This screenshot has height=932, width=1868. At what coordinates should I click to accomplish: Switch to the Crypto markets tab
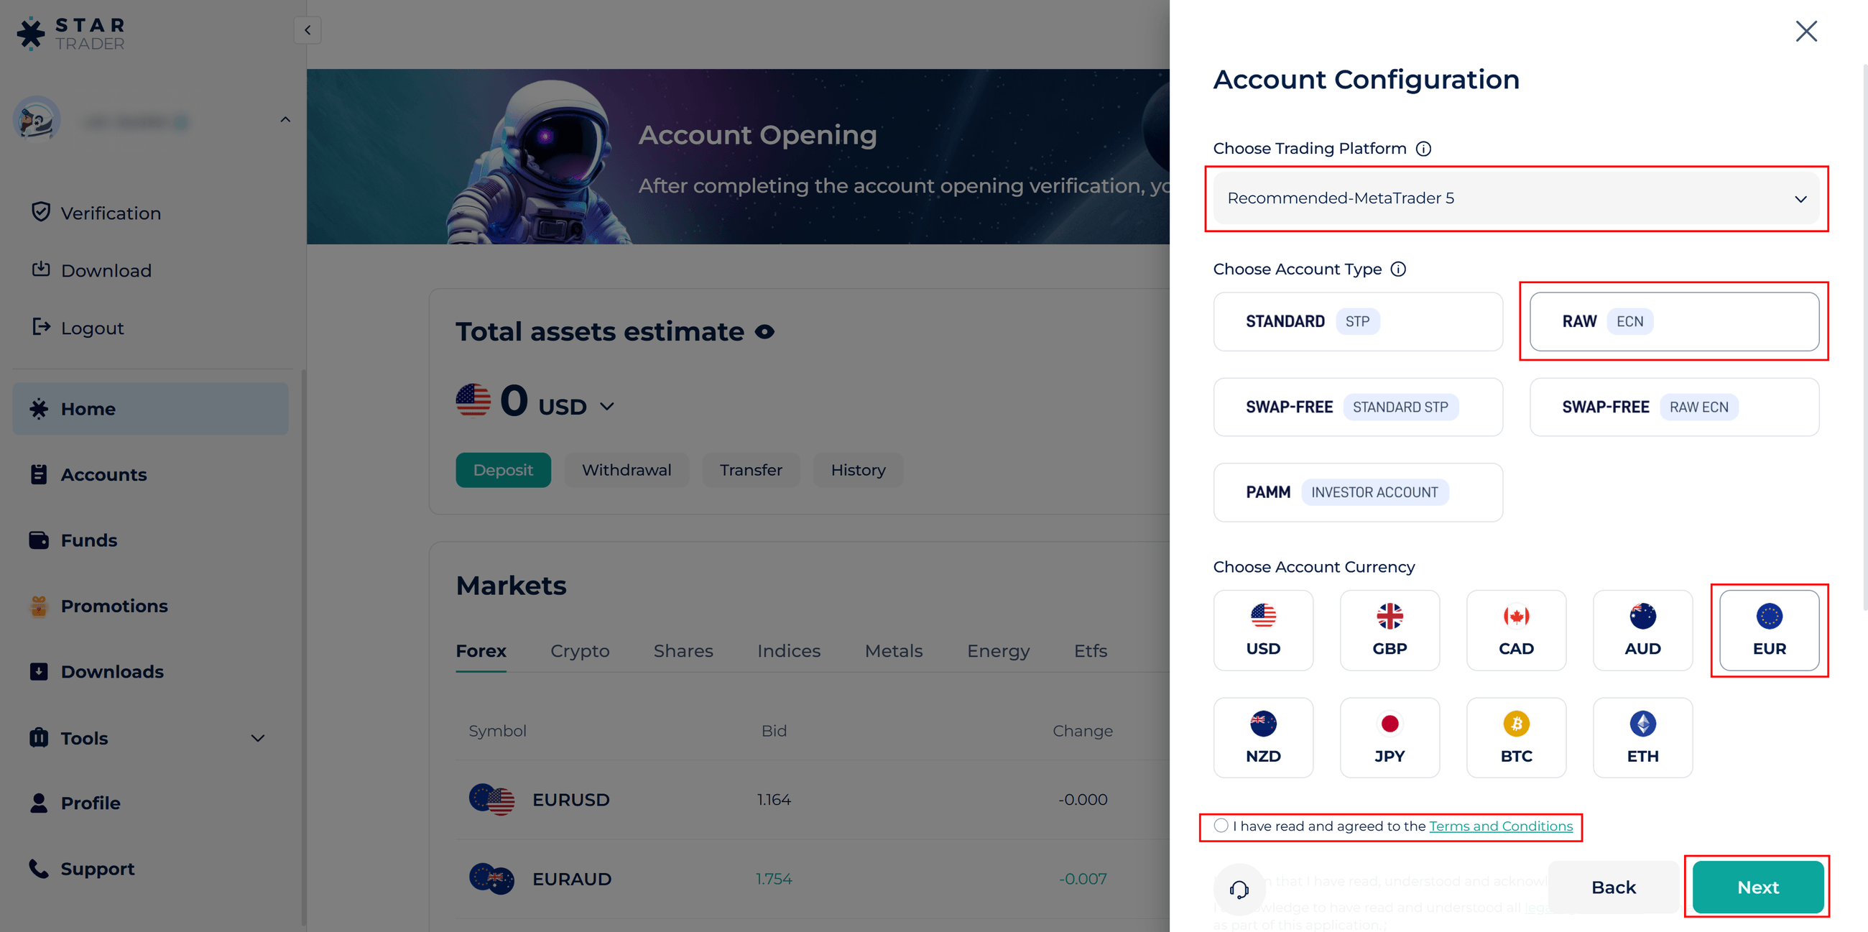tap(579, 650)
